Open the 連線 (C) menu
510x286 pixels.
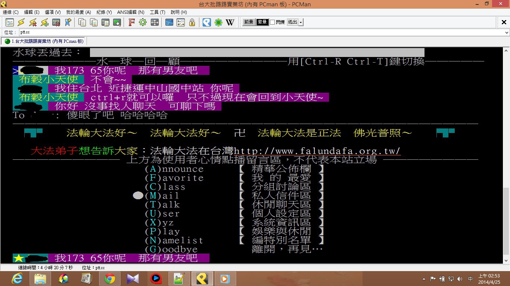click(10, 12)
